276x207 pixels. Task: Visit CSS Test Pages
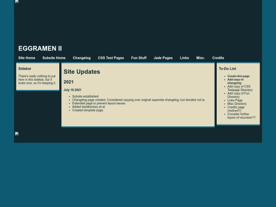point(111,58)
